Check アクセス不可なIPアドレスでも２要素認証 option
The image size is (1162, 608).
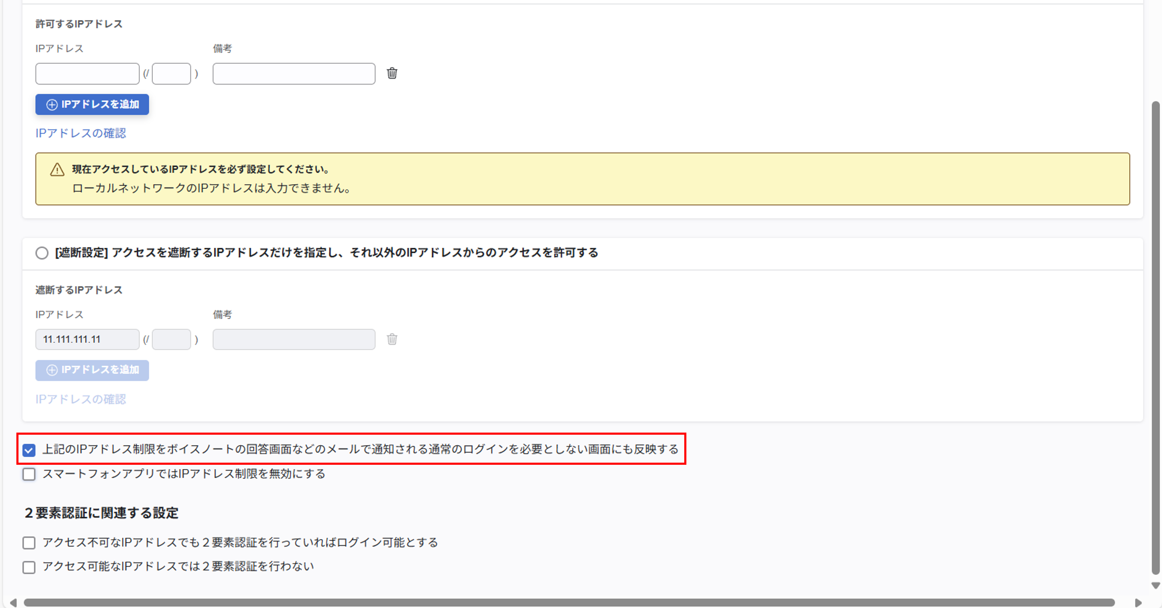pos(29,543)
